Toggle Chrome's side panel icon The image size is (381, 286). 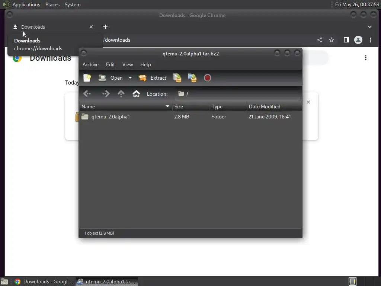tap(346, 40)
